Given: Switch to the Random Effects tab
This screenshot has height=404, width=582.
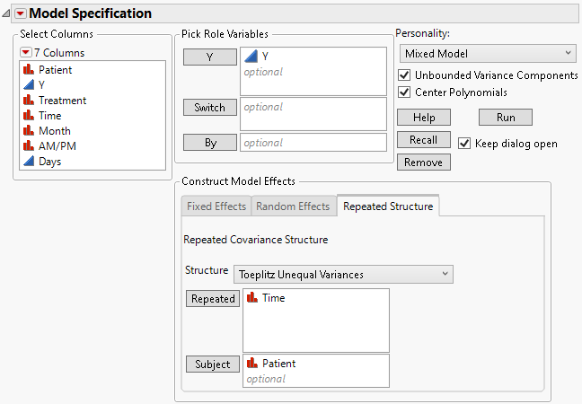Looking at the screenshot, I should click(x=293, y=206).
